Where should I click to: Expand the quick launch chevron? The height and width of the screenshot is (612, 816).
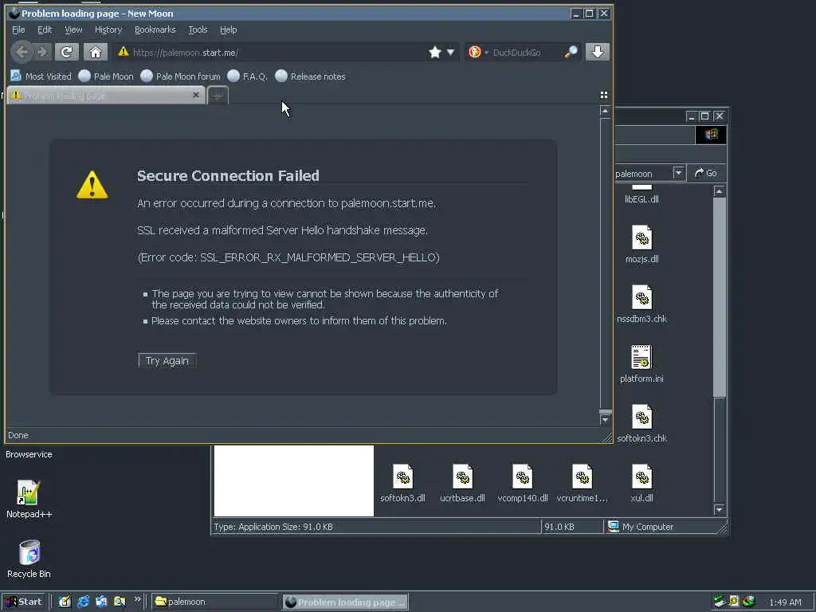(137, 599)
